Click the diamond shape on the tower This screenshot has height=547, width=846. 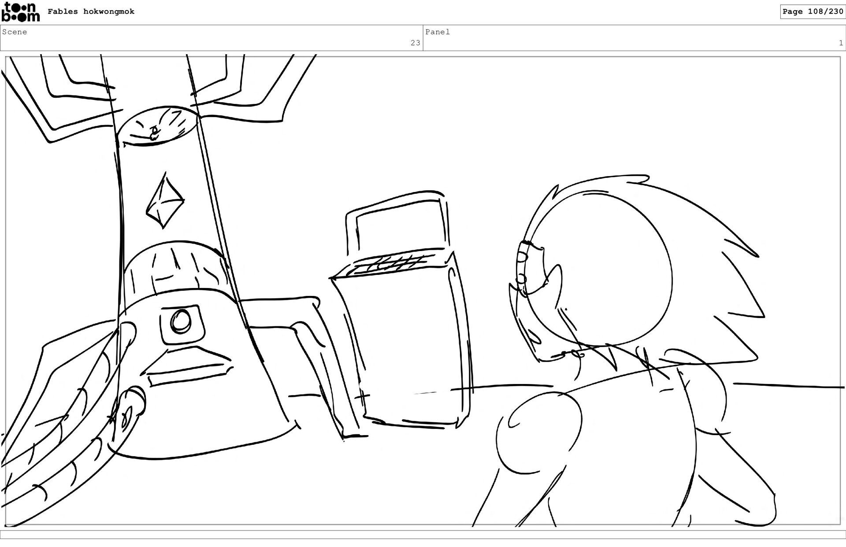[x=165, y=200]
